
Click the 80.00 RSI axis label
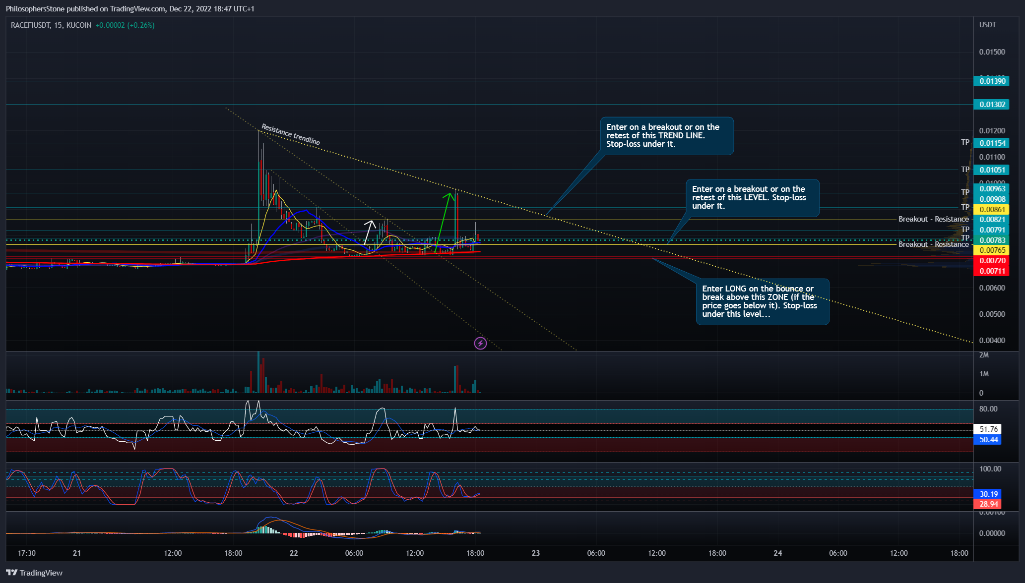988,409
